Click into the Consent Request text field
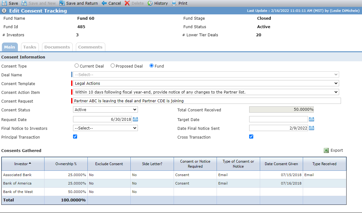 207,101
